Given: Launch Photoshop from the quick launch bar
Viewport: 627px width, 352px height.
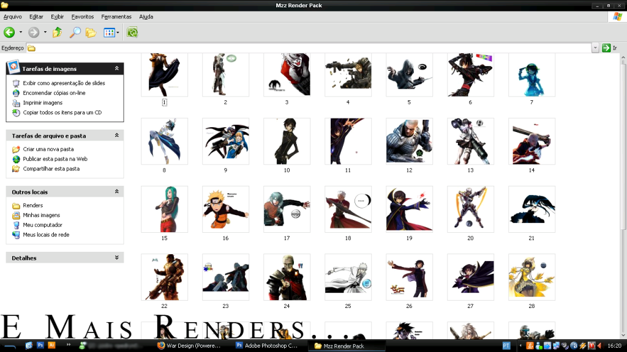Looking at the screenshot, I should click(40, 346).
